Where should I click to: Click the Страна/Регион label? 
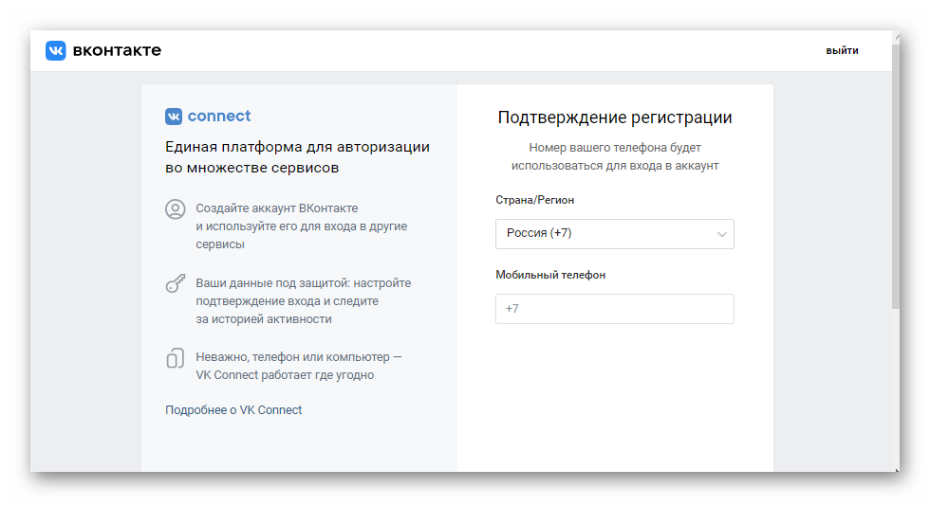tap(535, 200)
